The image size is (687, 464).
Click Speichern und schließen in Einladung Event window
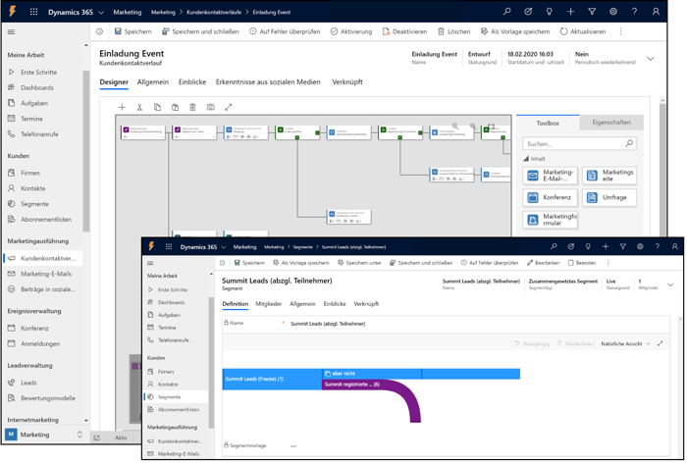200,31
